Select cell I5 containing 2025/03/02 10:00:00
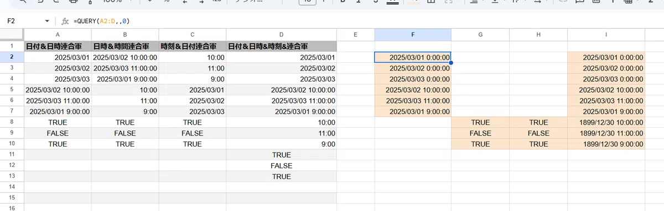664x211 pixels. [606, 90]
